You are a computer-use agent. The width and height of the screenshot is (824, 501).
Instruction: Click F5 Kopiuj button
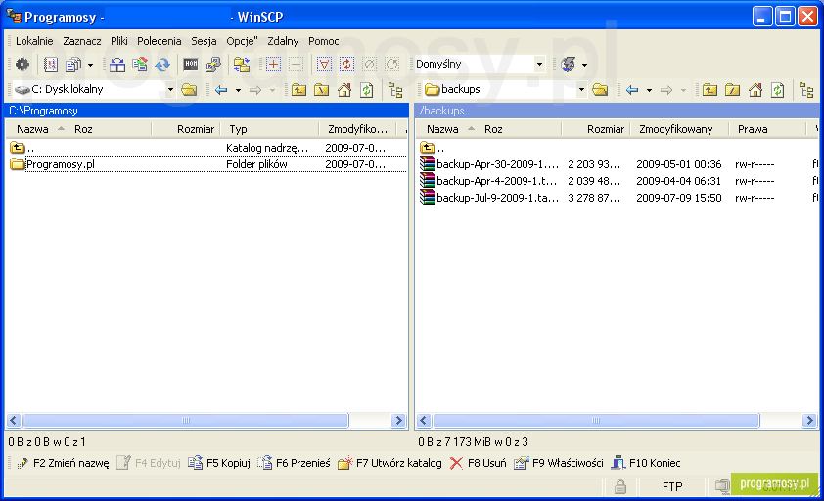click(x=219, y=463)
